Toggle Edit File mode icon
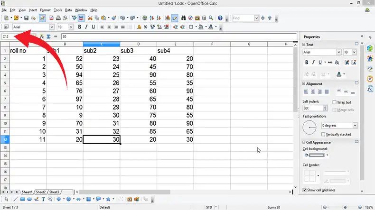The image size is (375, 210). point(42,18)
